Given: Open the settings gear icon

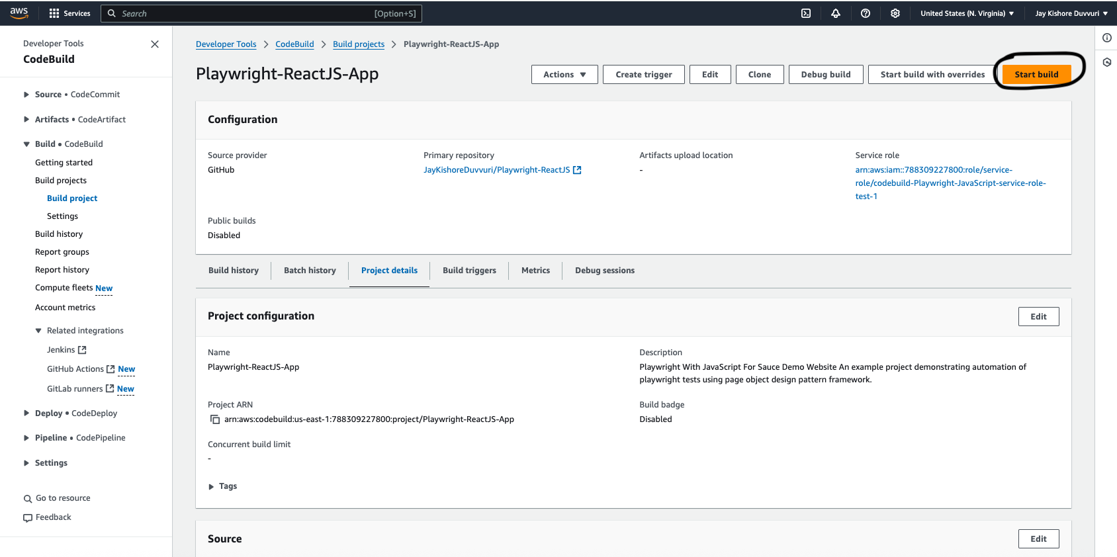Looking at the screenshot, I should [x=895, y=13].
